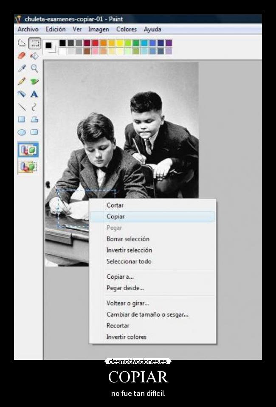Choose Cortar in the context menu
This screenshot has width=276, height=407.
[153, 205]
